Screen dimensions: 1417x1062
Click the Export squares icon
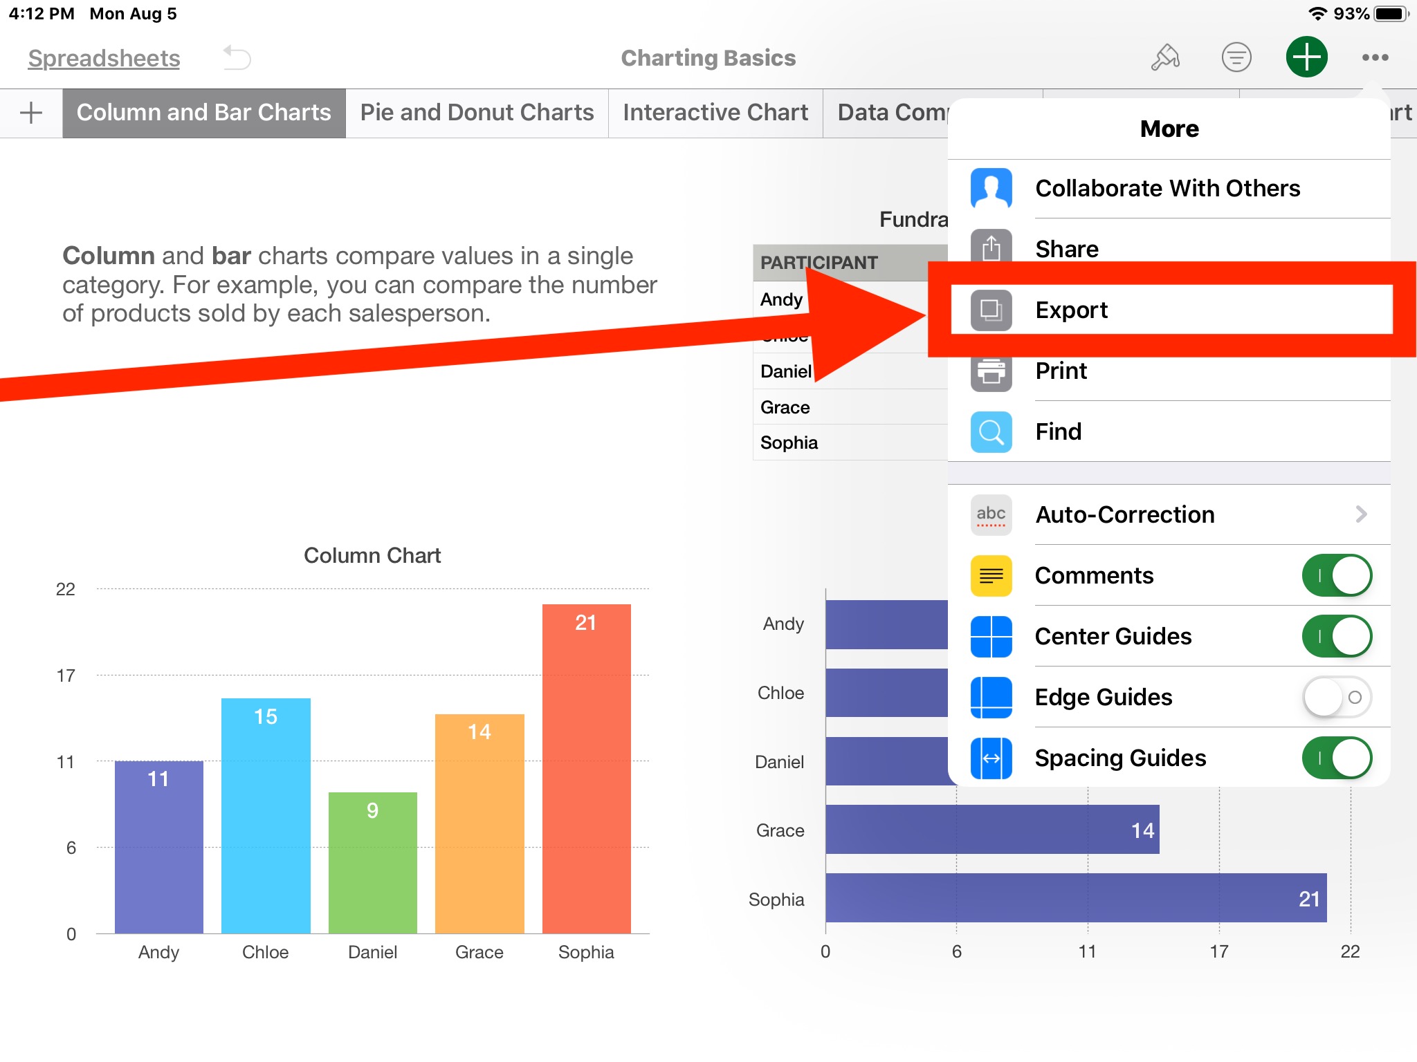tap(990, 310)
